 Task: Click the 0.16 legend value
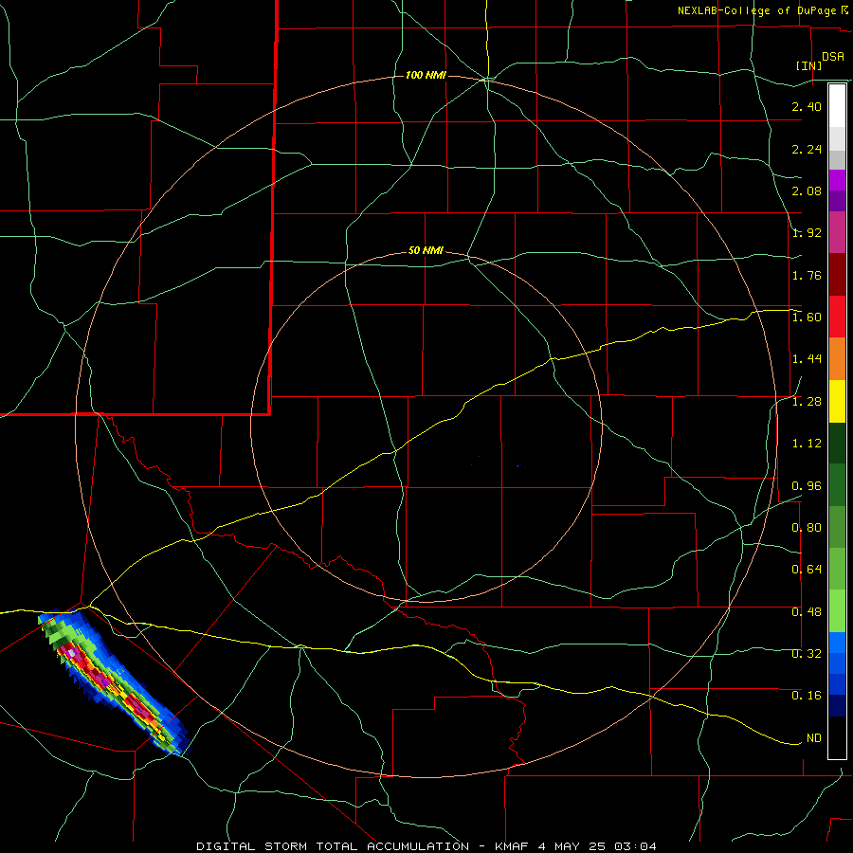point(807,696)
